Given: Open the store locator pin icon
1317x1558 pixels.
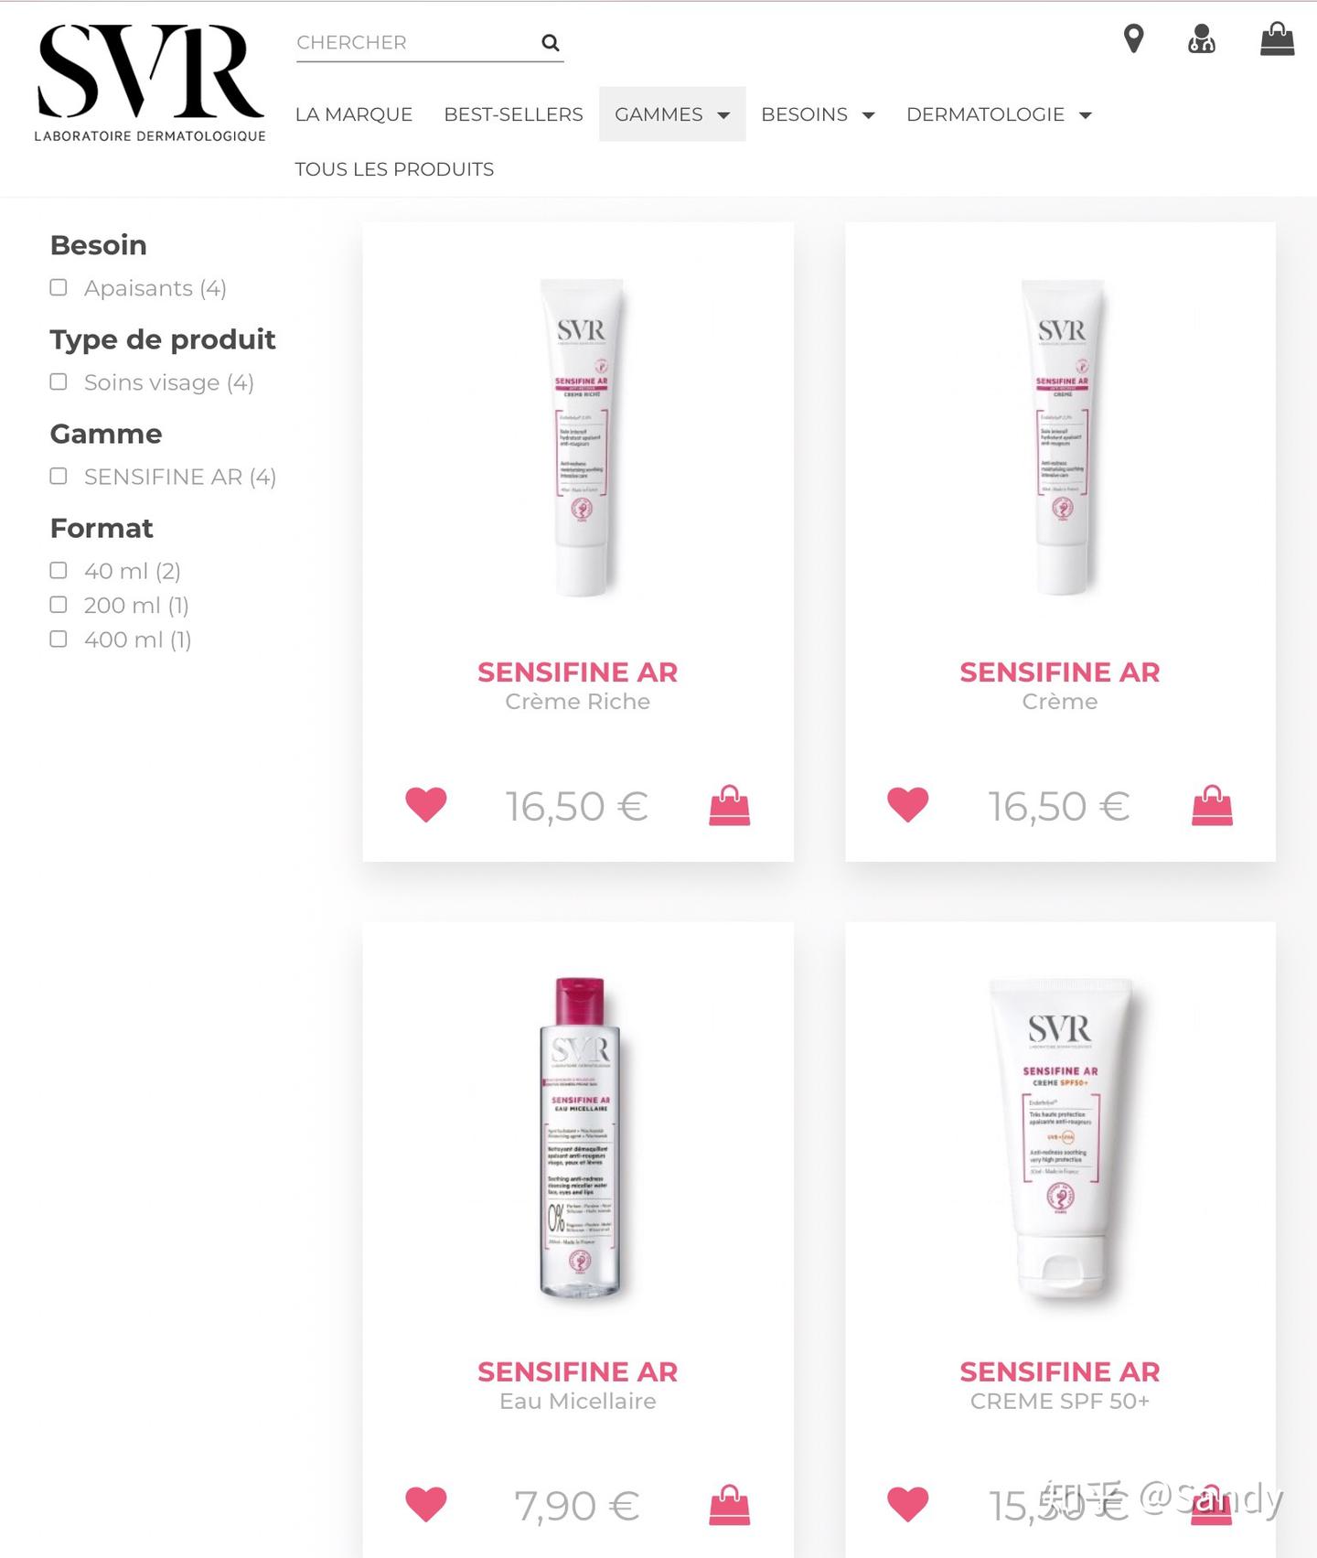Looking at the screenshot, I should click(1133, 39).
